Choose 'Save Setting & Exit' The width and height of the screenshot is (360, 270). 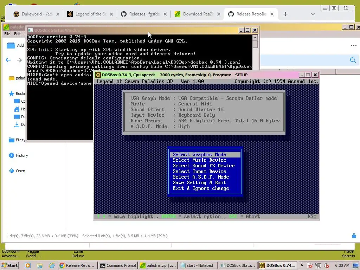coord(199,182)
